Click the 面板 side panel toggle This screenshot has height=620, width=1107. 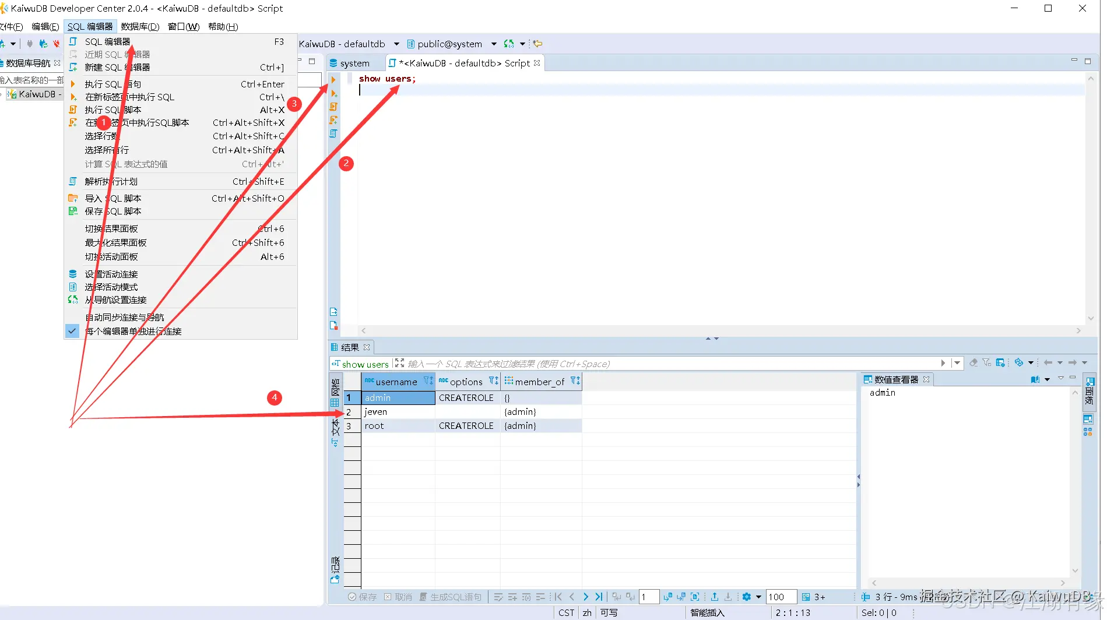tap(1088, 392)
